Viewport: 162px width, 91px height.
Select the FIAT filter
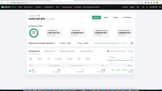tap(79, 59)
